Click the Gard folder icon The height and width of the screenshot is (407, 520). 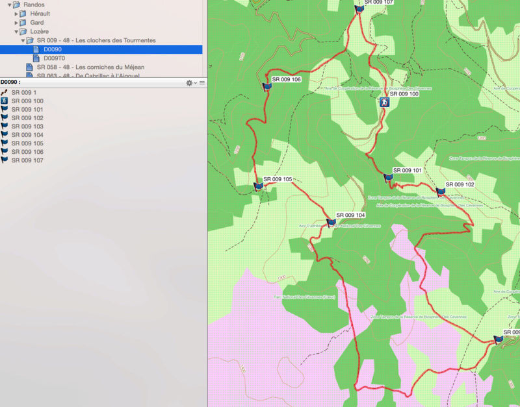point(23,23)
